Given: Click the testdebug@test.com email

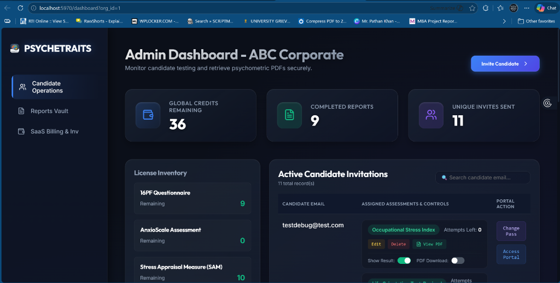Looking at the screenshot, I should (x=313, y=225).
